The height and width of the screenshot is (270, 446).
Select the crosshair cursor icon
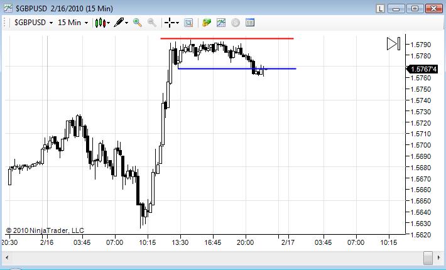coord(170,23)
